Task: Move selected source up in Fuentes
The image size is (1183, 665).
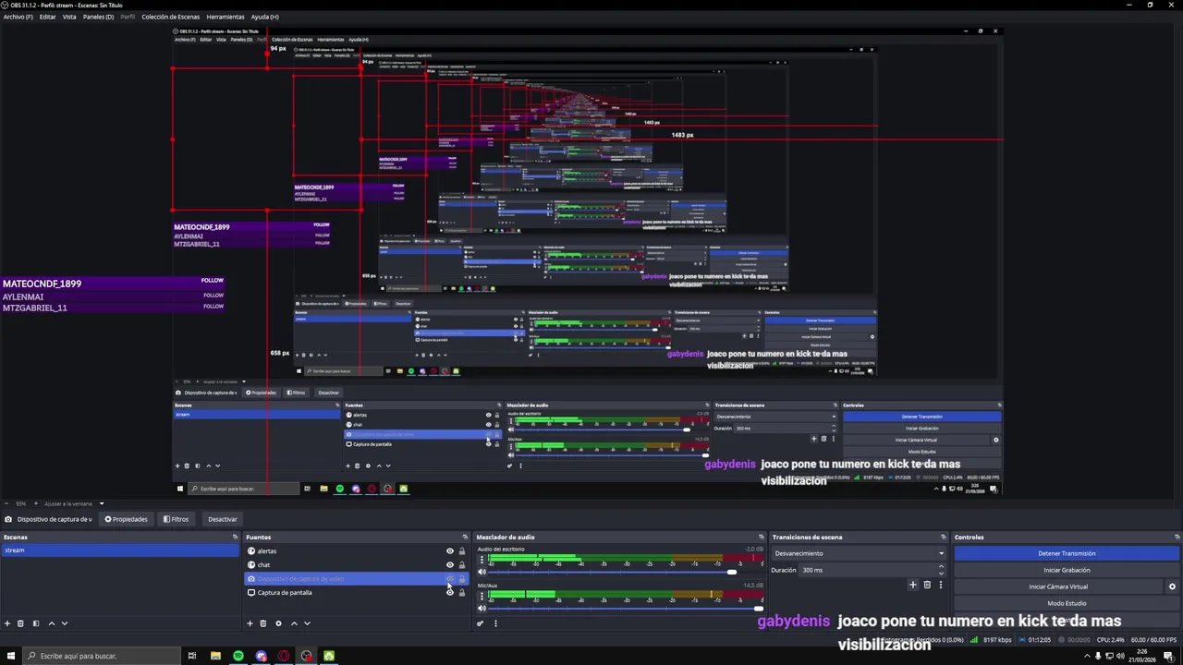Action: [x=294, y=623]
